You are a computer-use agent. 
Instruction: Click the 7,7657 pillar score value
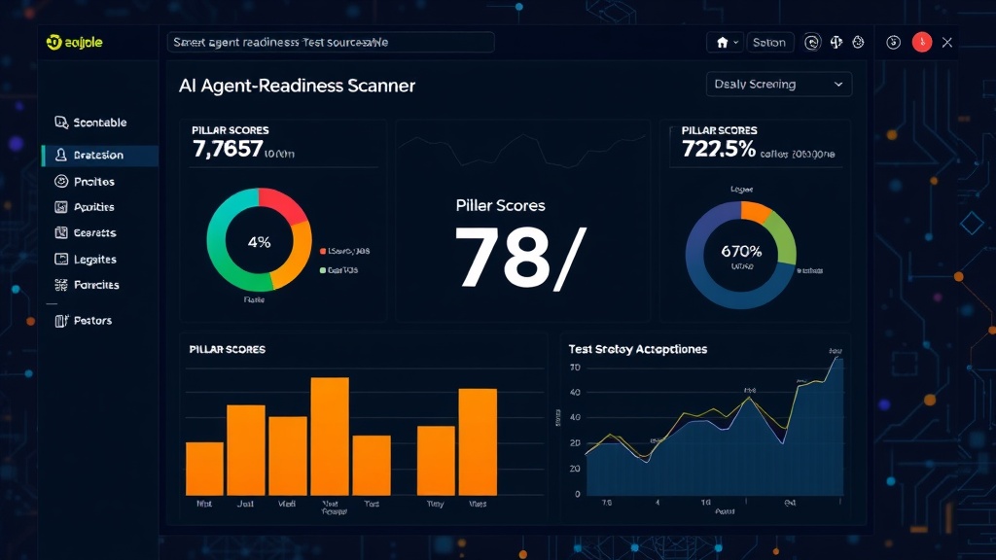[x=228, y=149]
